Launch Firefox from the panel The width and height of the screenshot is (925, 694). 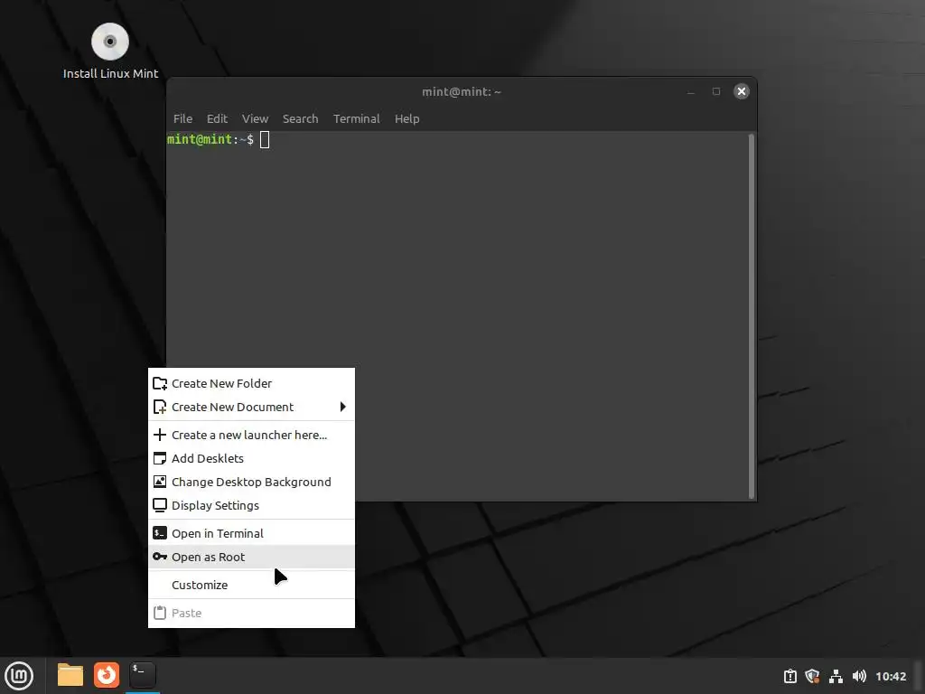(x=107, y=675)
